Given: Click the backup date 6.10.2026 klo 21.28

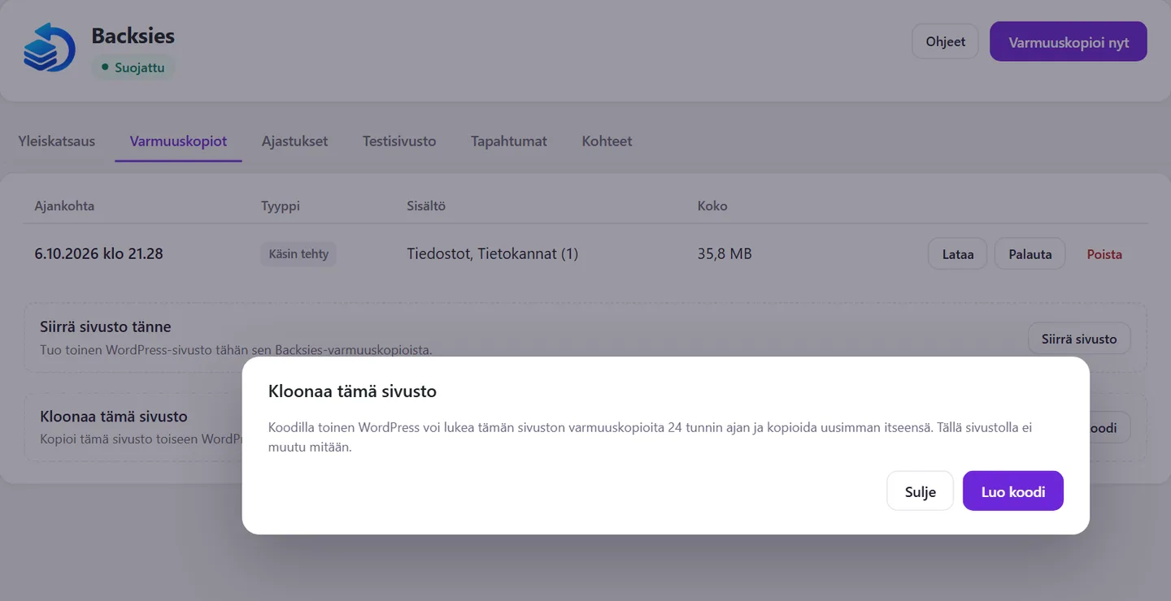Looking at the screenshot, I should 98,253.
